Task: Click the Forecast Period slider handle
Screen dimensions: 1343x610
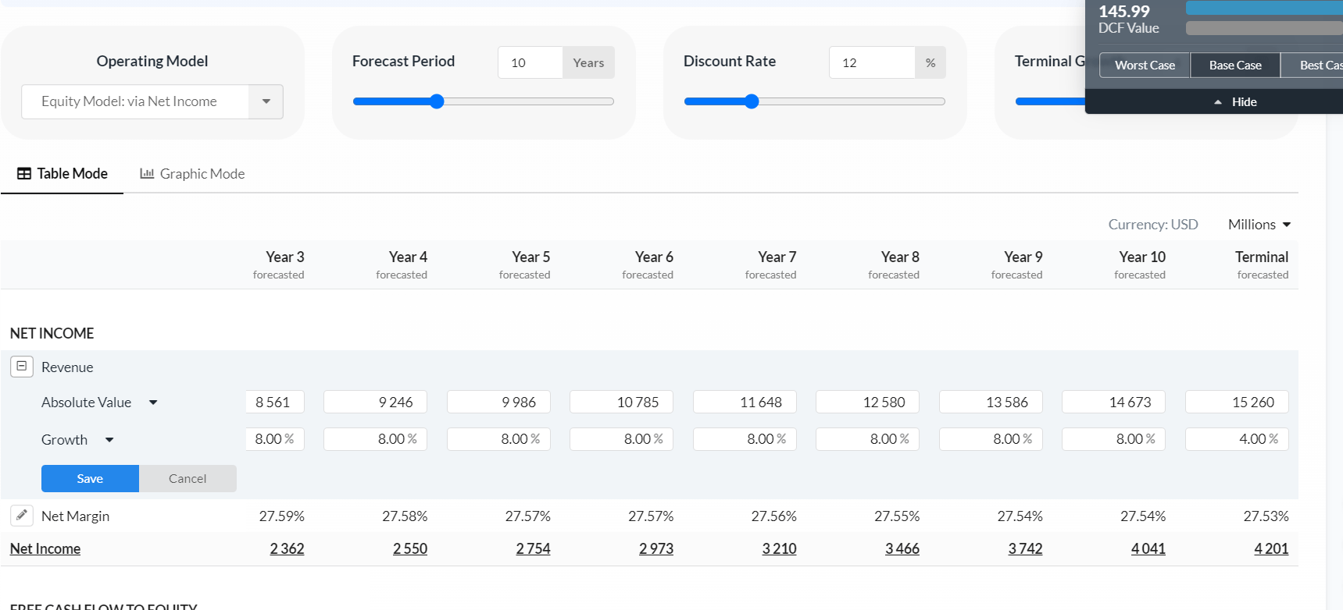Action: [x=437, y=101]
